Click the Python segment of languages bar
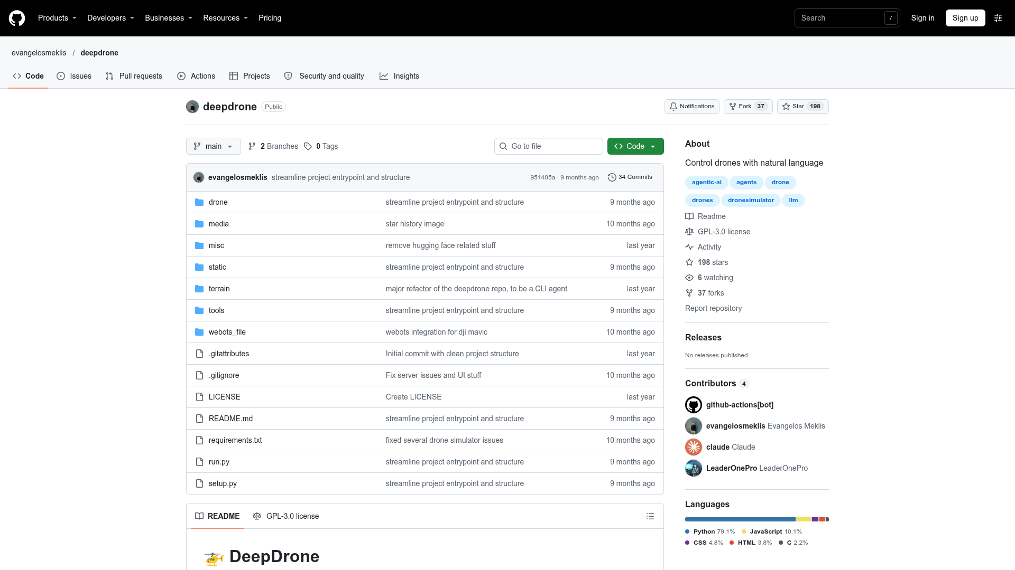Screen dimensions: 1015x570 pos(740,519)
